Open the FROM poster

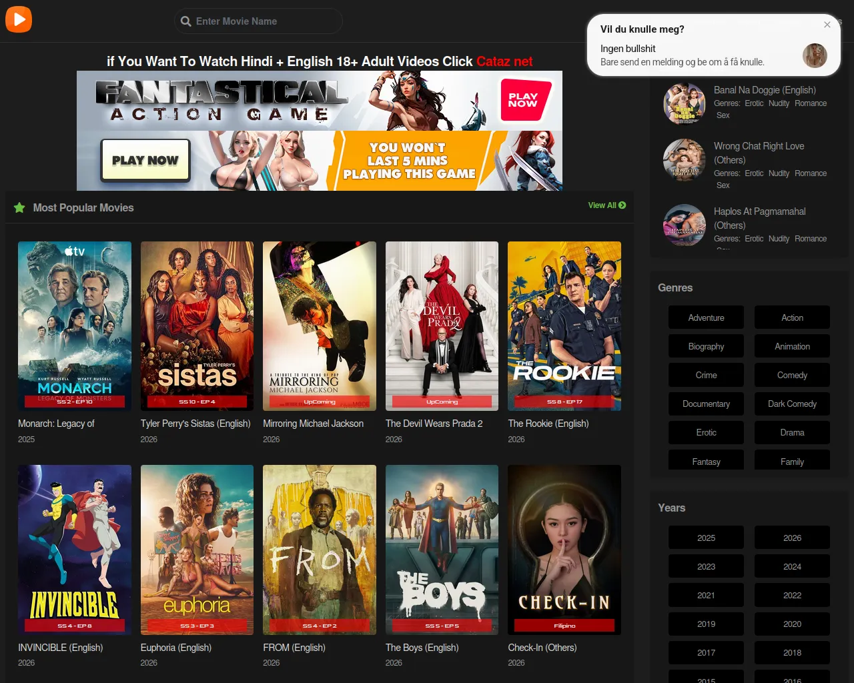pos(320,550)
